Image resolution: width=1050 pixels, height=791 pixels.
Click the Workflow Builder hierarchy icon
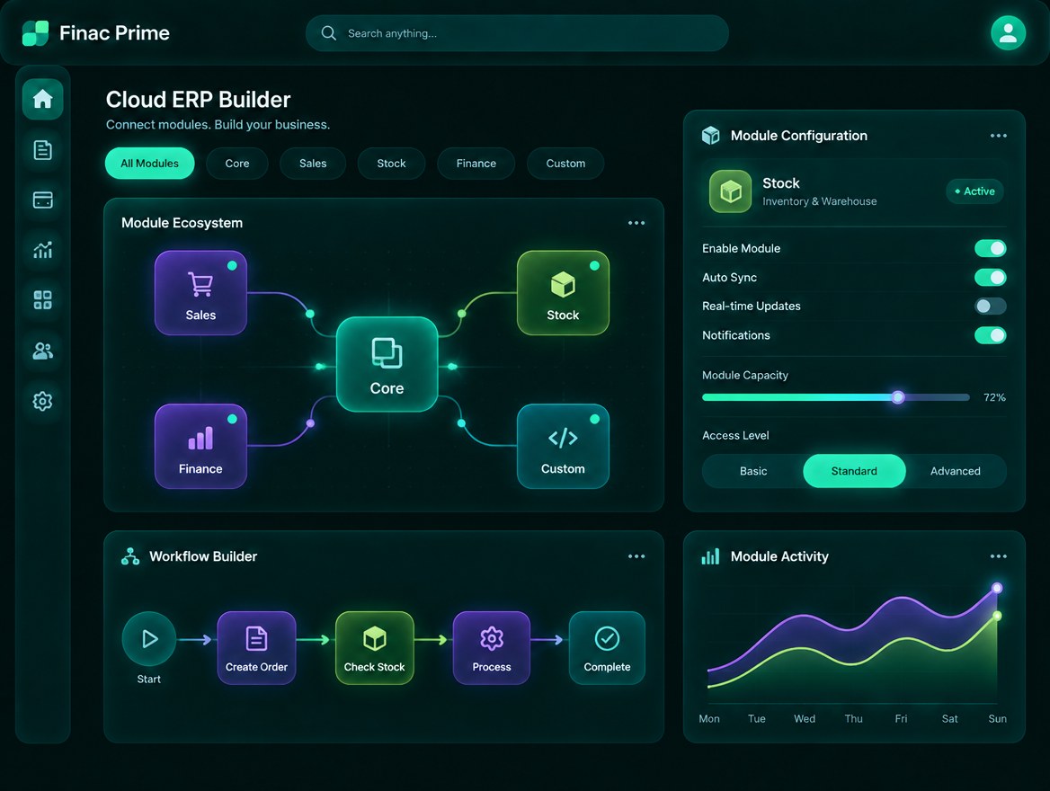(130, 555)
